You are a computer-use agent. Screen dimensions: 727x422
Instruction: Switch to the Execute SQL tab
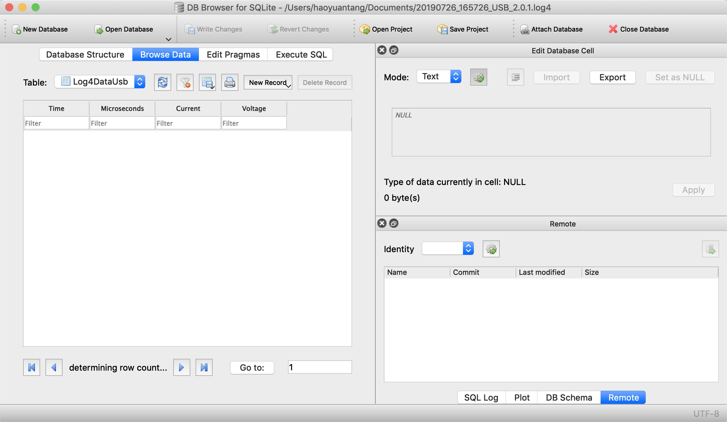[x=300, y=54]
